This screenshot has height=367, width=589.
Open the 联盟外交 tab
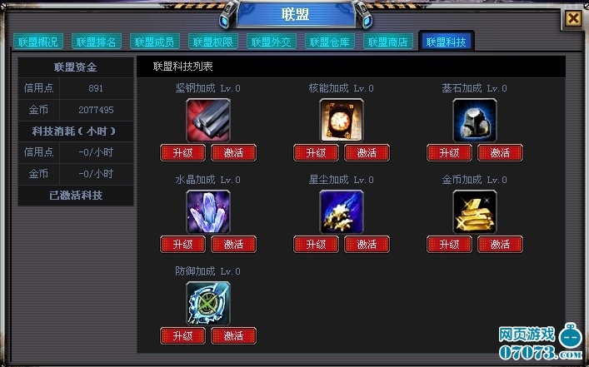272,42
